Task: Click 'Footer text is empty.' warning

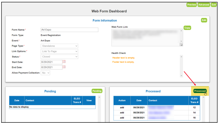Action: [123, 62]
